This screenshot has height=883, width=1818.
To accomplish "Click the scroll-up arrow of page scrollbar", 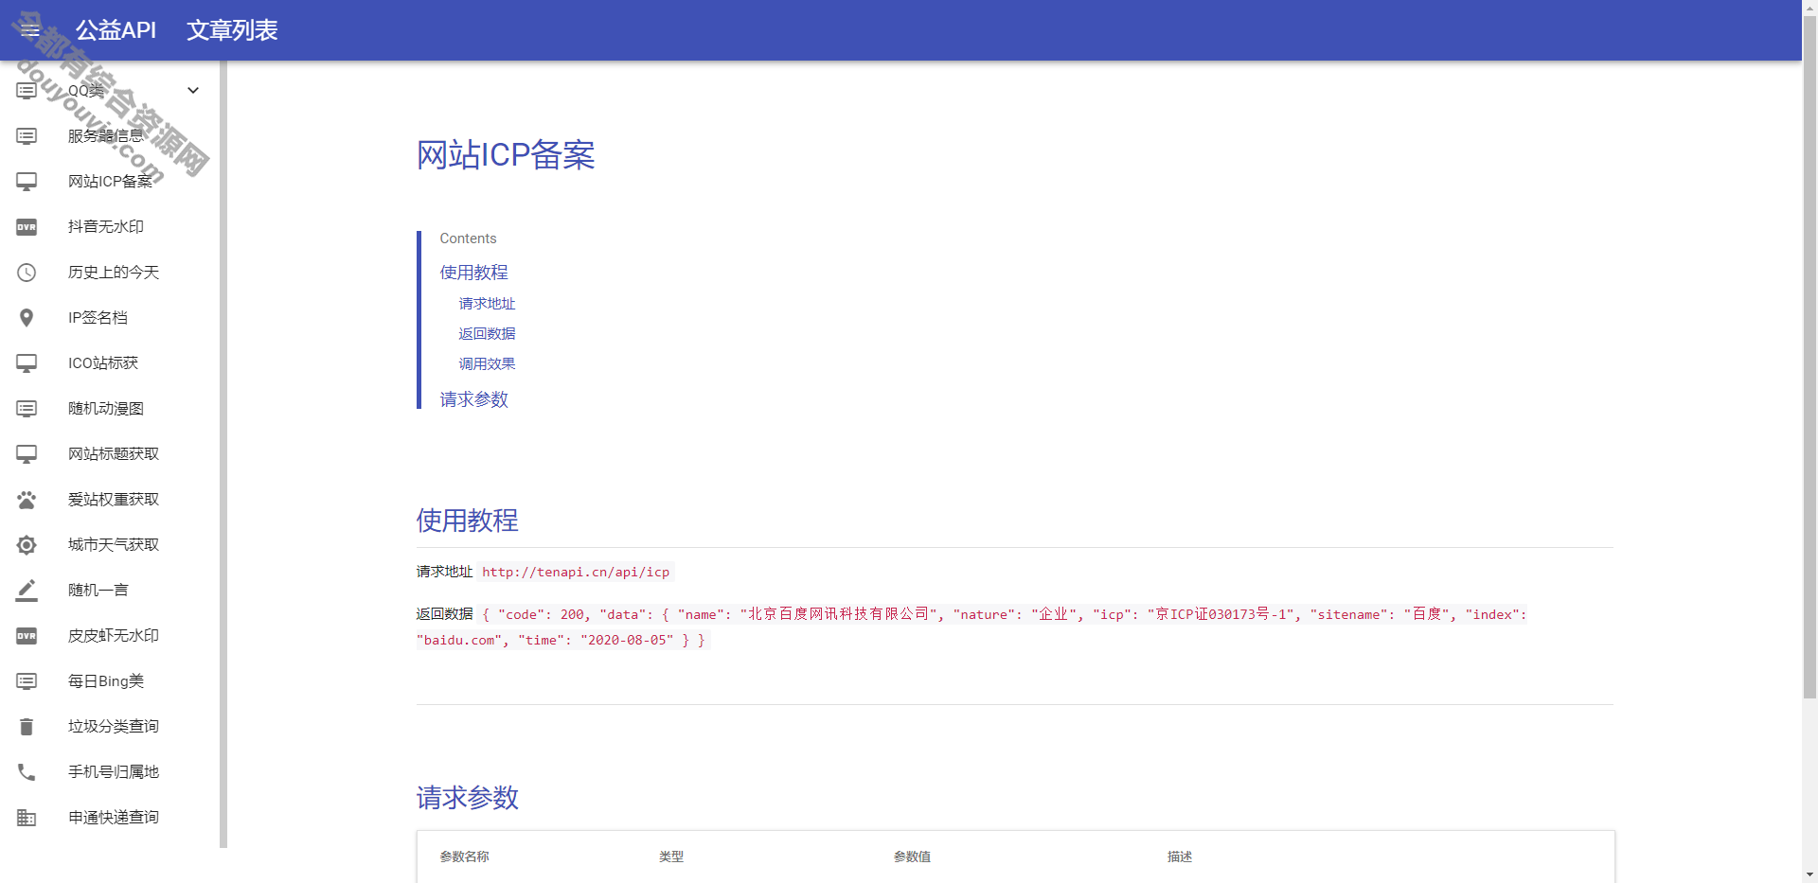I will coord(1809,8).
